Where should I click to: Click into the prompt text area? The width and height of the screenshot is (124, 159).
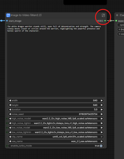(56, 61)
